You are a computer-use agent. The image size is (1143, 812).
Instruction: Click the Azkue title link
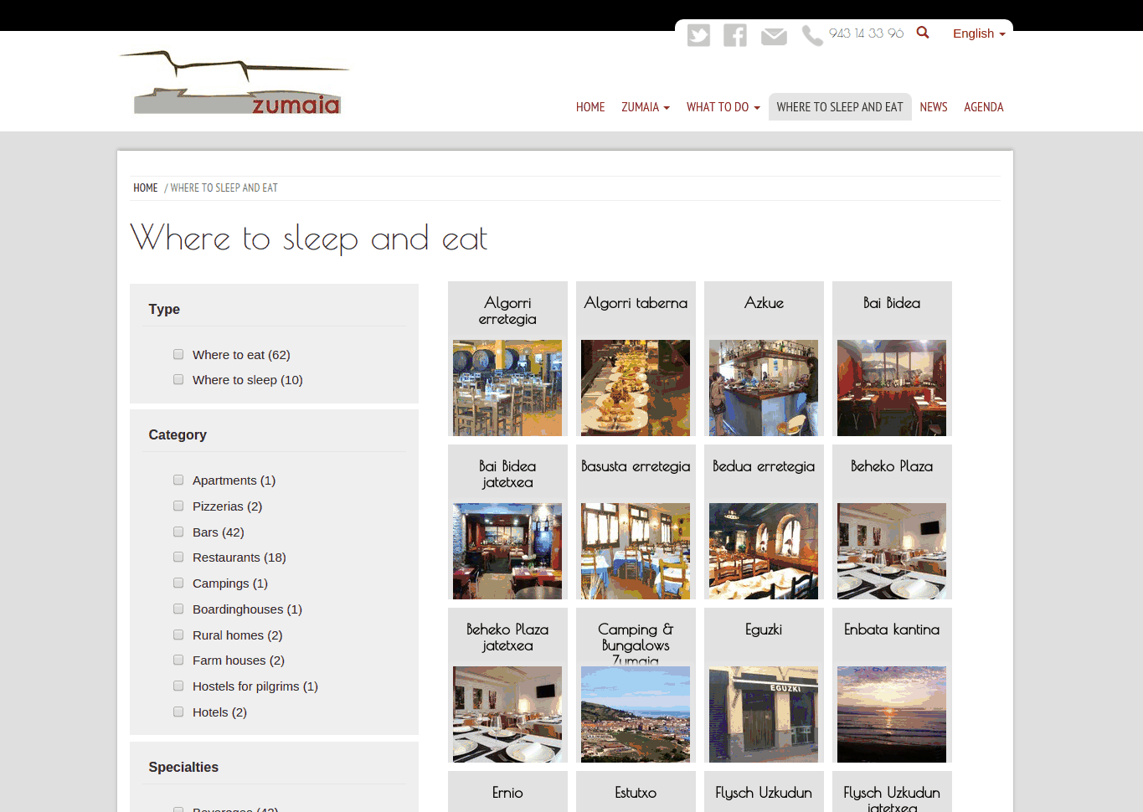tap(764, 303)
